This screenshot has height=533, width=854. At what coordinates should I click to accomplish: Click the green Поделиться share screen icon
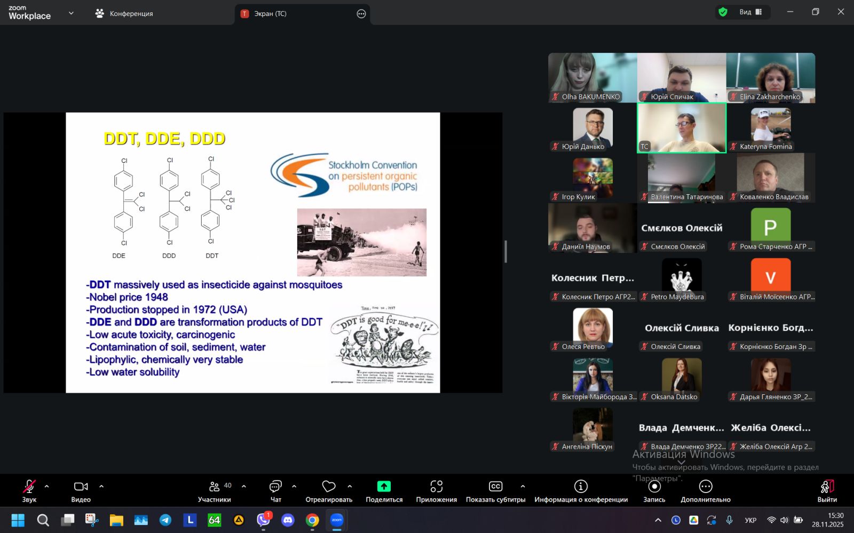pyautogui.click(x=384, y=487)
